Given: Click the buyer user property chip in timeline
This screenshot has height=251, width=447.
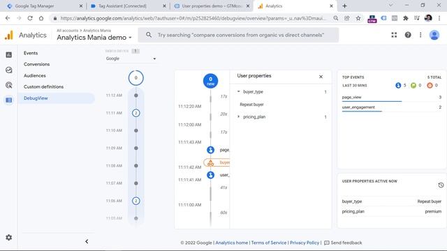Looking at the screenshot, I should click(217, 162).
